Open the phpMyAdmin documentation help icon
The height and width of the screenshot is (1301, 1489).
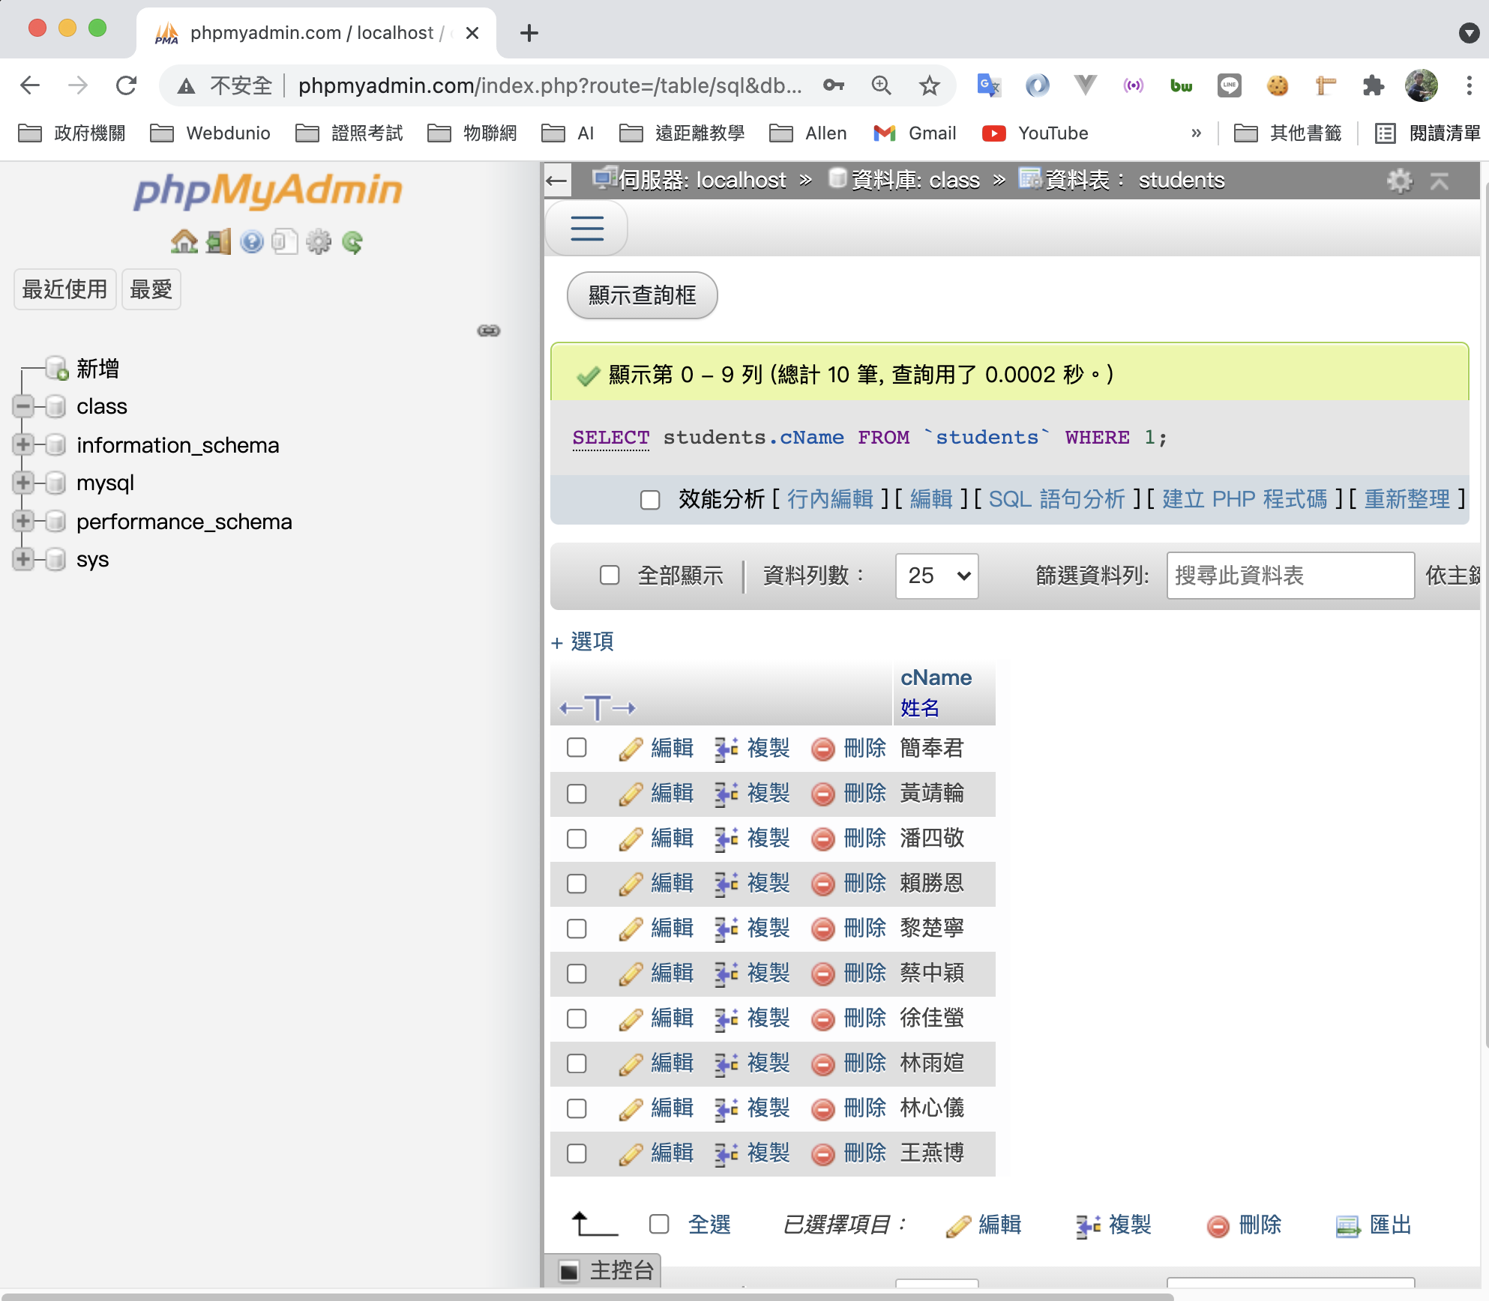[x=252, y=242]
